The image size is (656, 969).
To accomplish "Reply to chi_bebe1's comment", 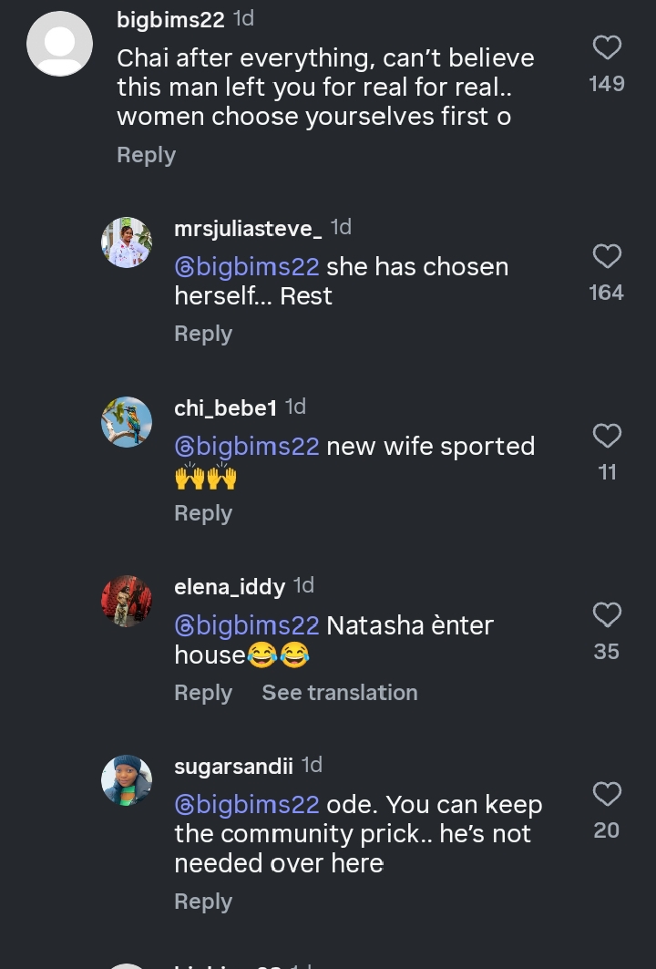I will (203, 513).
